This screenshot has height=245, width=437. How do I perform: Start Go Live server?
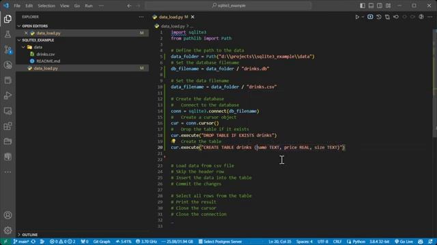(404, 242)
